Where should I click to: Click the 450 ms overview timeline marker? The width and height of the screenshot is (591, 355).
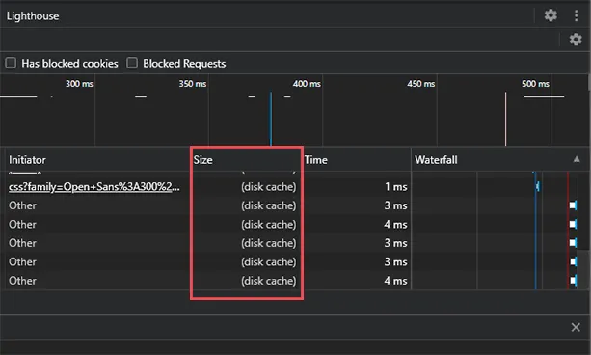421,83
